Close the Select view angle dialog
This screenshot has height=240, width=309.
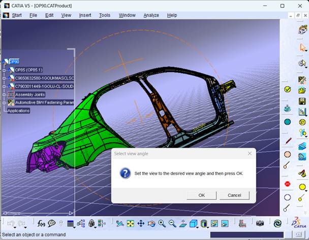(250, 153)
